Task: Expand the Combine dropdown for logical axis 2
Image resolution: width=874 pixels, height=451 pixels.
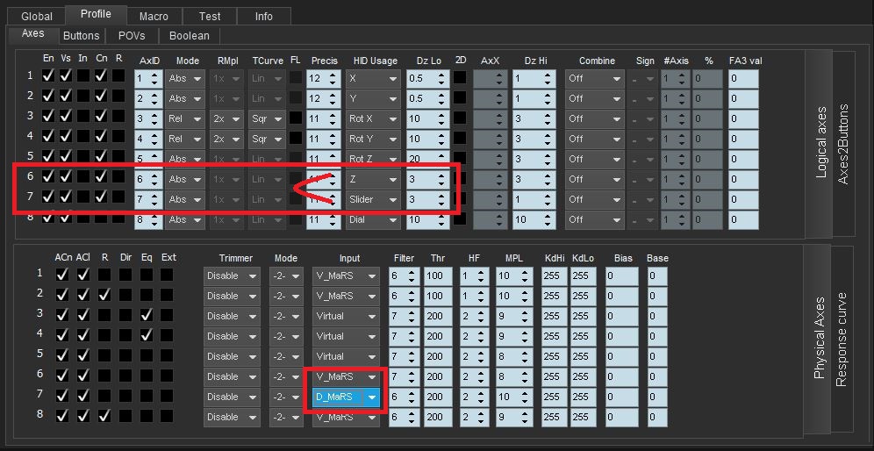Action: click(593, 98)
